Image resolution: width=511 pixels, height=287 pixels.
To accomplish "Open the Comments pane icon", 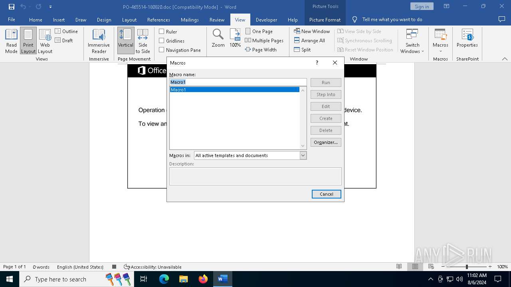I will [x=502, y=20].
